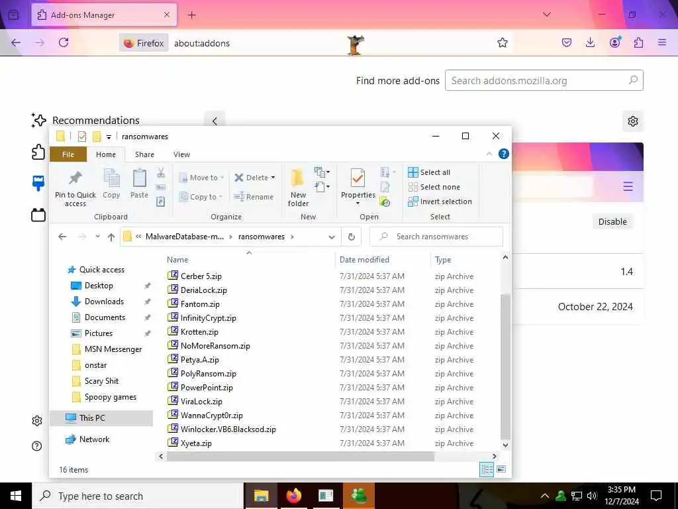This screenshot has width=678, height=509.
Task: Open the Firefox account icon
Action: pos(615,42)
